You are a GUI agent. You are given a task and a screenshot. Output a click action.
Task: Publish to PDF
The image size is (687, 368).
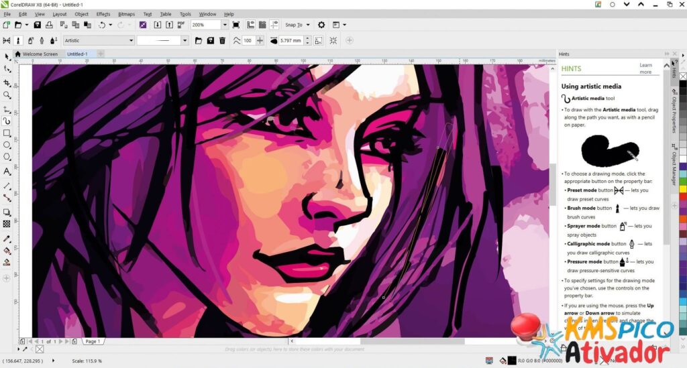181,25
